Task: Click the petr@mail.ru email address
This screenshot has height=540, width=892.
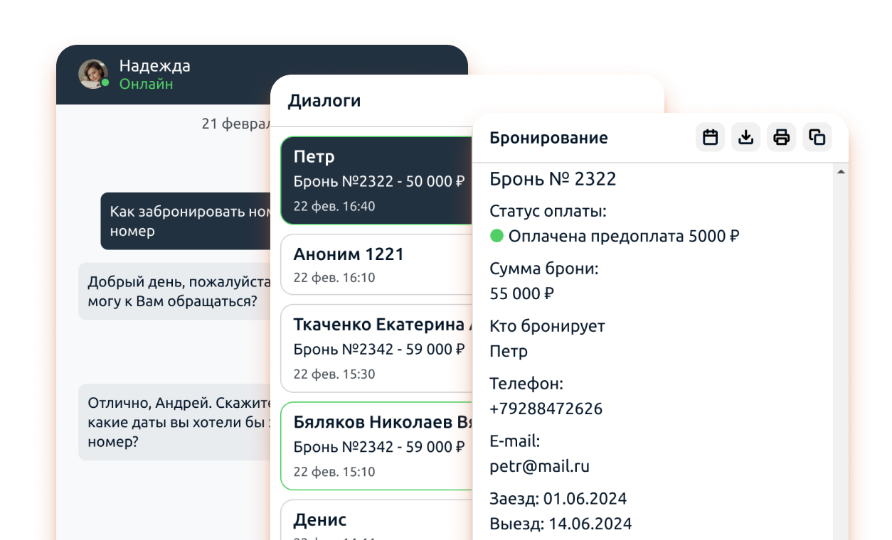Action: pyautogui.click(x=539, y=466)
